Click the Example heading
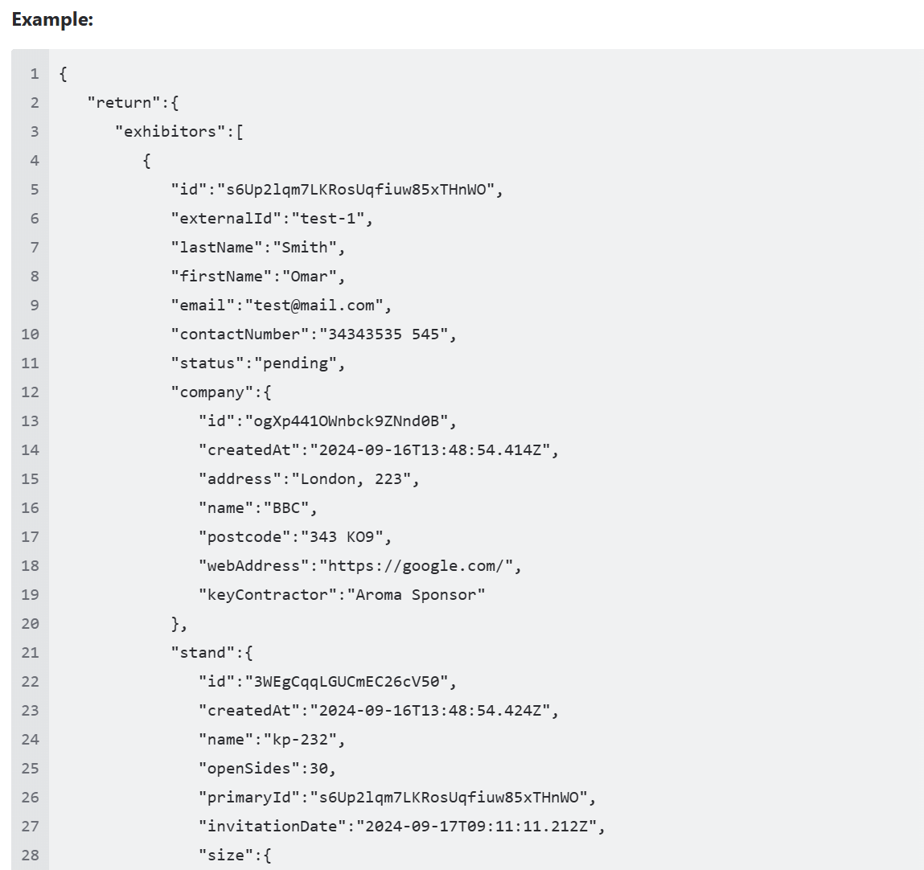 tap(52, 19)
